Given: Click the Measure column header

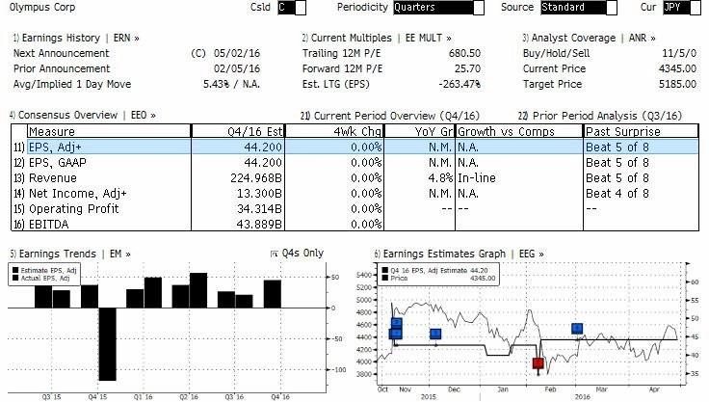Looking at the screenshot, I should click(109, 131).
